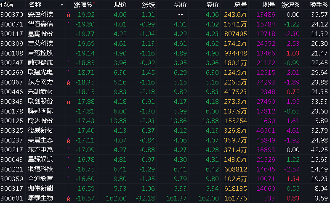Click stock code 300117

point(12,34)
